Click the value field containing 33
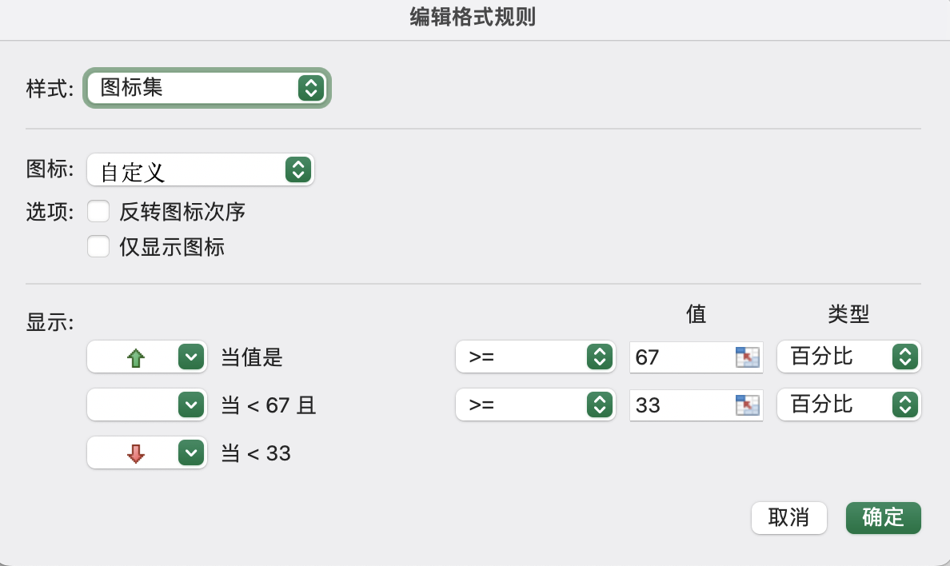 [680, 405]
